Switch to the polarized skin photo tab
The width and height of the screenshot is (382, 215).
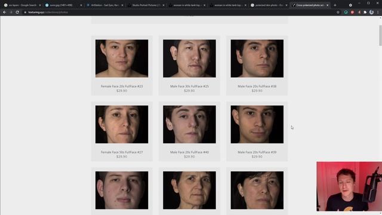point(269,5)
